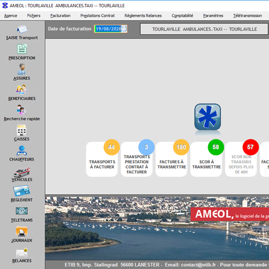The width and height of the screenshot is (269, 269).
Task: Click the Date de facturation field
Action: coord(111,29)
